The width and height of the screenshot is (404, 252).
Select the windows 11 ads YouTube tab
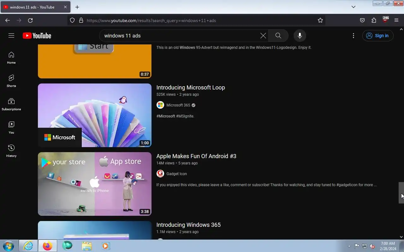pos(35,7)
